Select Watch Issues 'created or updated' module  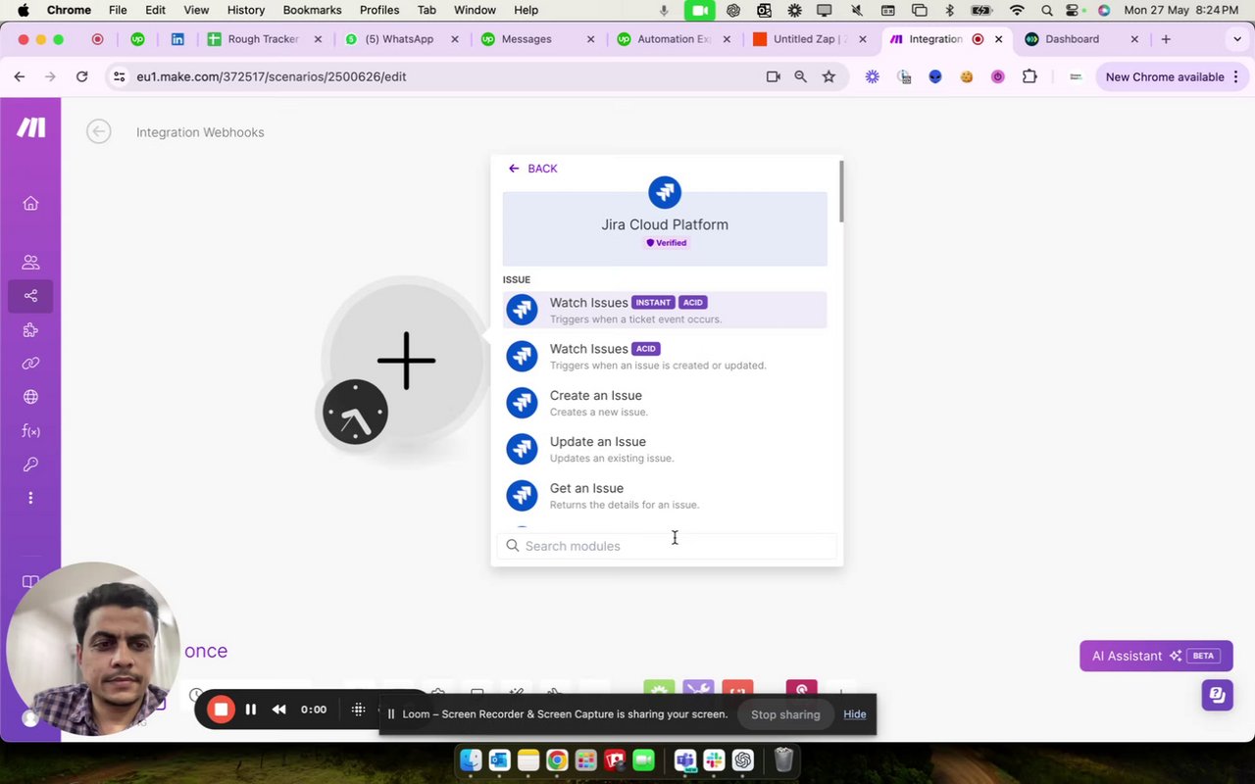pos(665,356)
